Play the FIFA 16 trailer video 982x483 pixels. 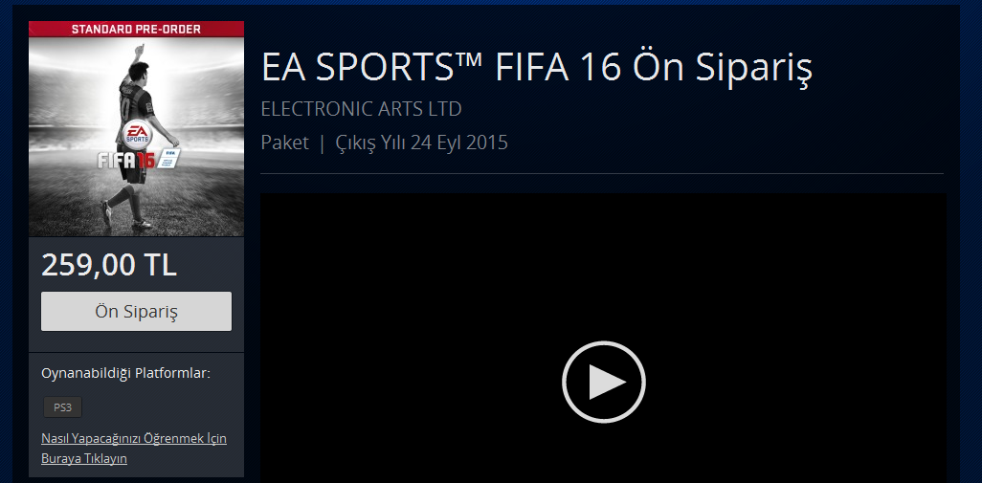tap(603, 382)
